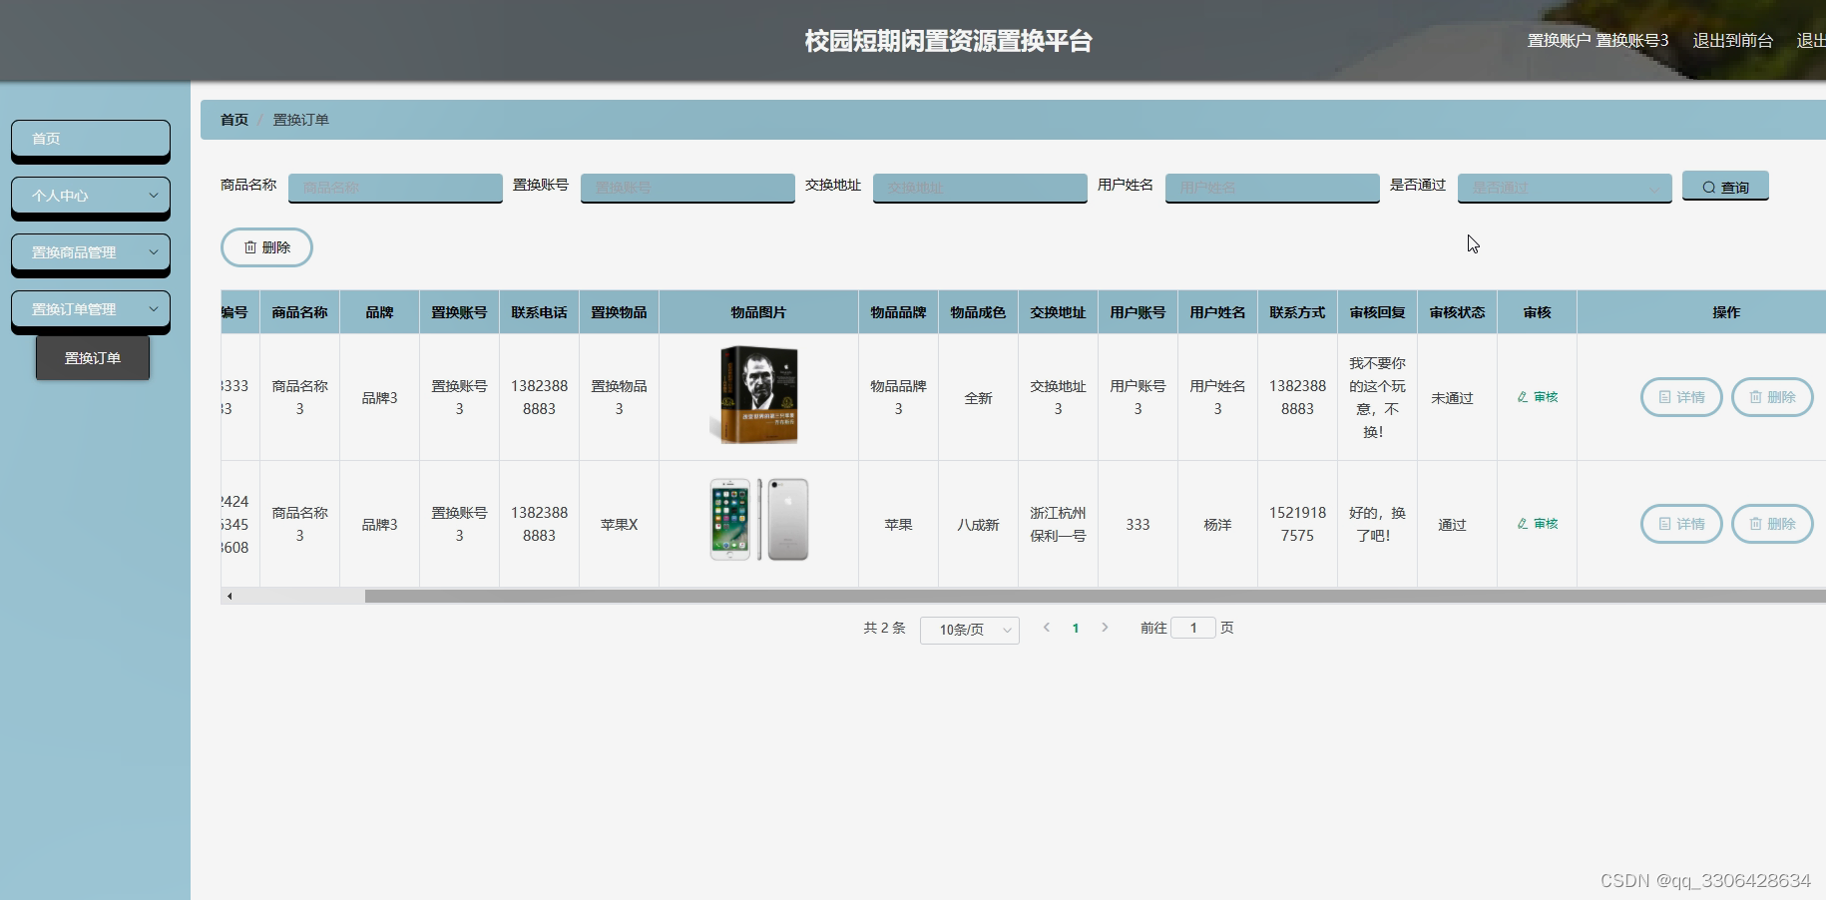This screenshot has height=900, width=1826.
Task: Focus the 交换地址 search field
Action: 980,188
